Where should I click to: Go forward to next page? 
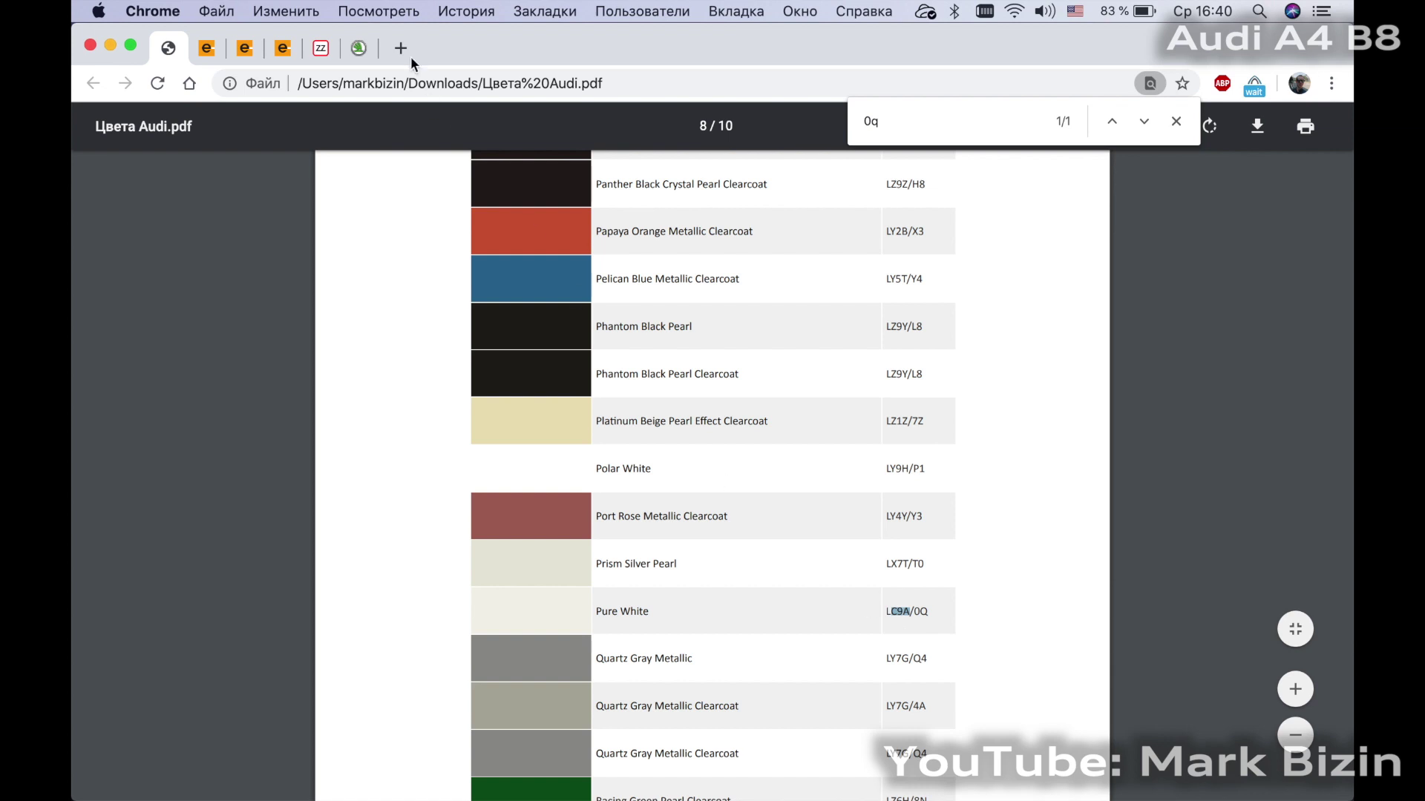coord(125,83)
